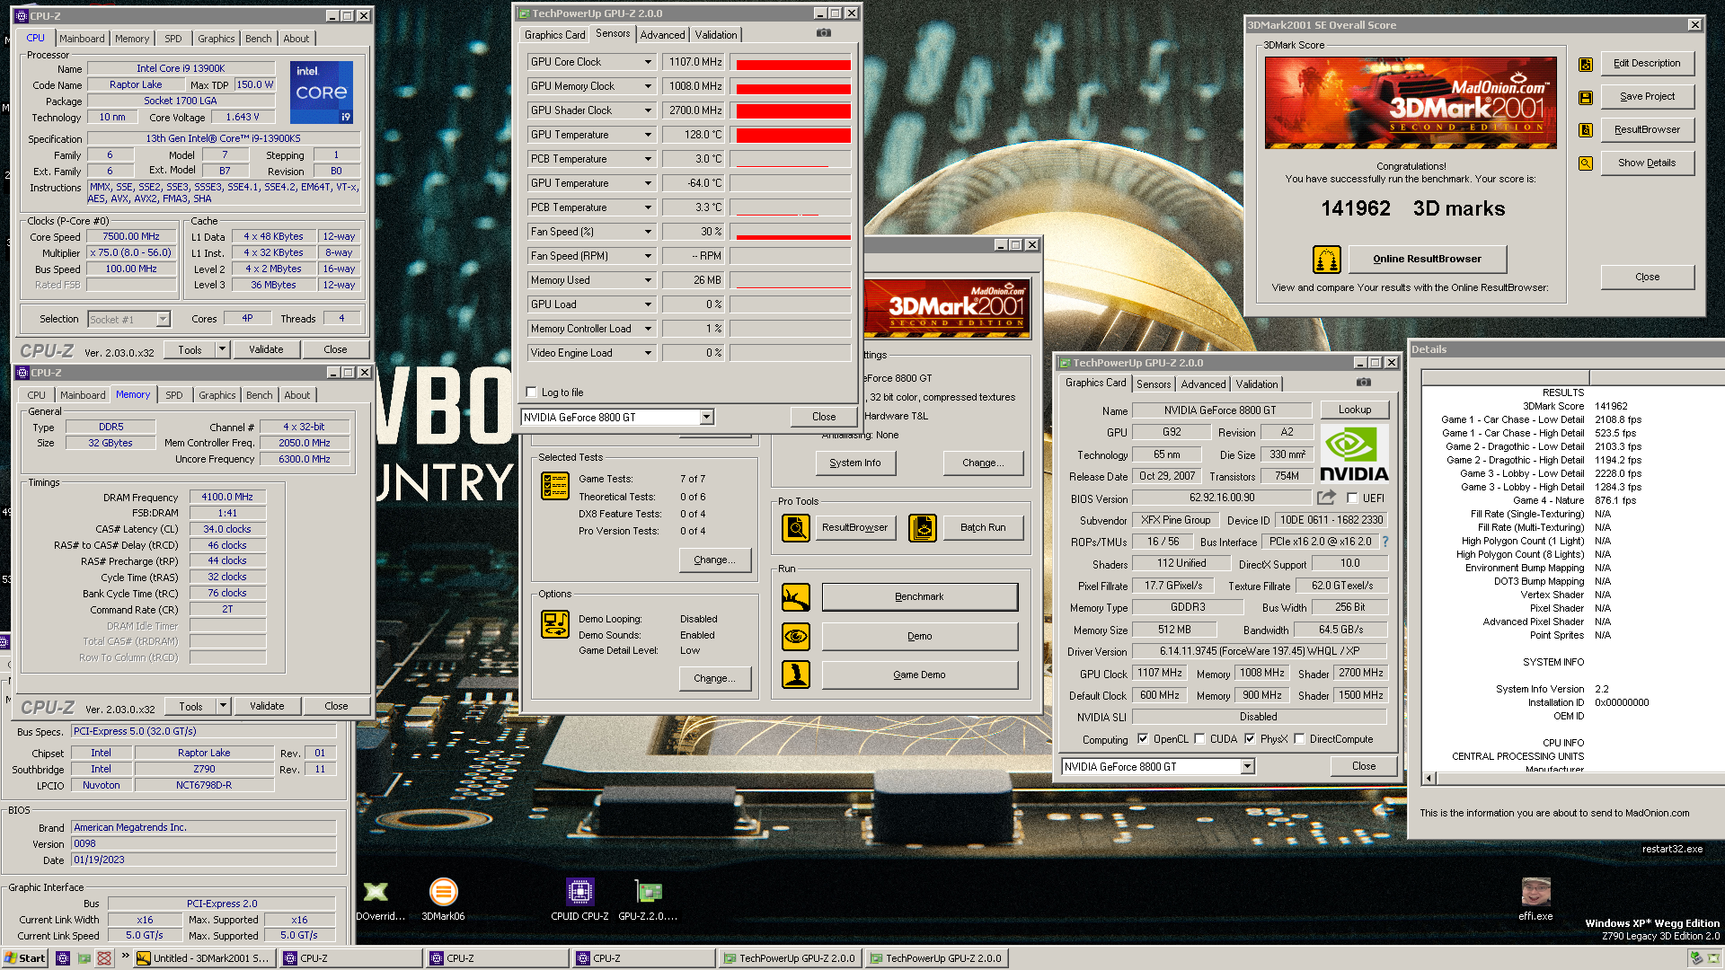Click the Fan Speed (%) sensor graph
This screenshot has height=970, width=1725.
(791, 233)
